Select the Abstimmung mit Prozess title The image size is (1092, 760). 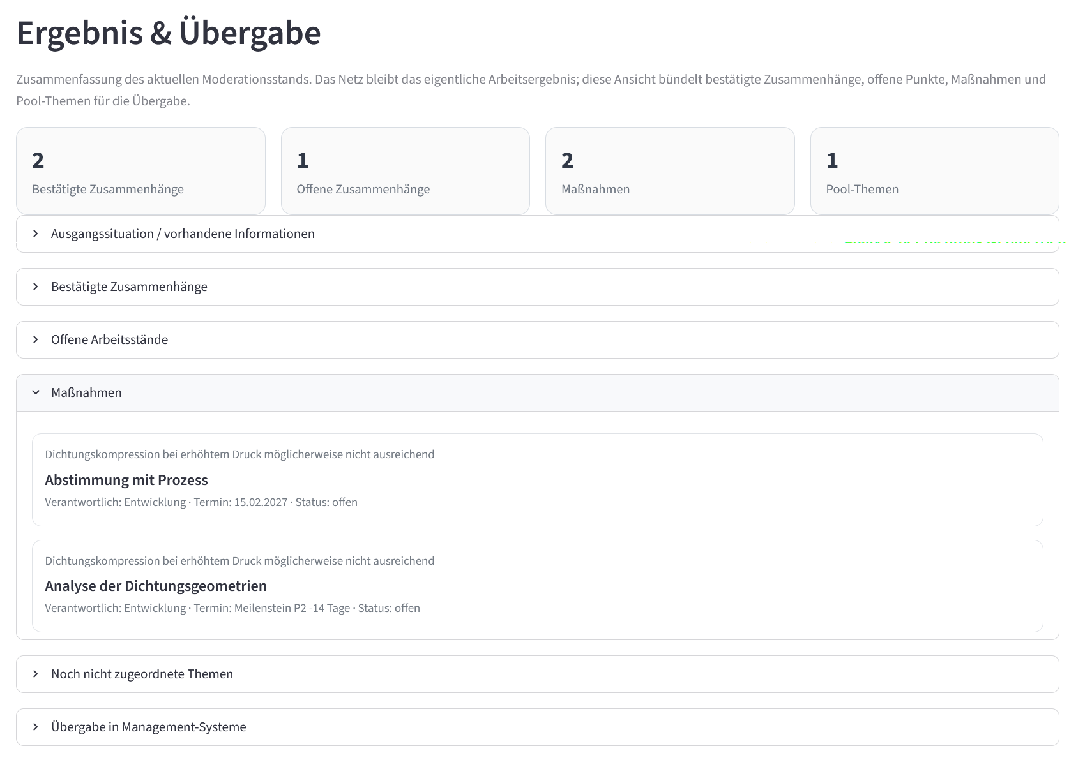click(x=126, y=480)
